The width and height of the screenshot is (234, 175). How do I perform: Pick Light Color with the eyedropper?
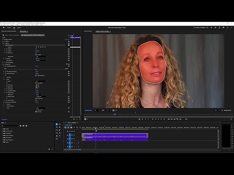[39, 87]
